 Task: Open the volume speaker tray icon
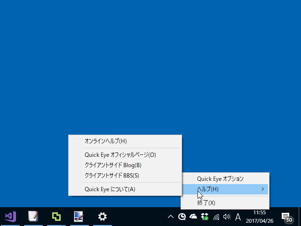227,217
